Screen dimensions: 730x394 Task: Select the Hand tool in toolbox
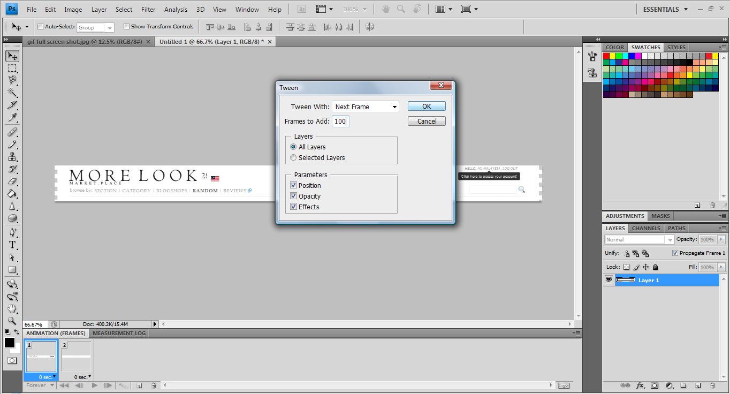point(12,309)
